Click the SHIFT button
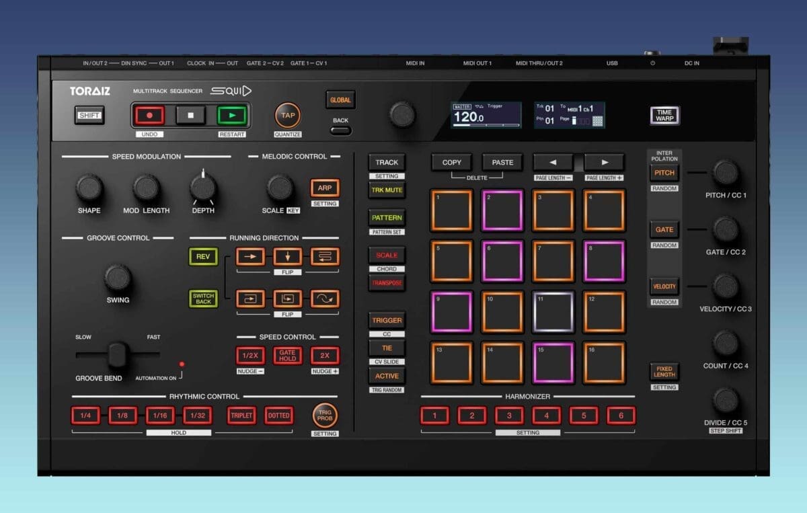 tap(89, 115)
